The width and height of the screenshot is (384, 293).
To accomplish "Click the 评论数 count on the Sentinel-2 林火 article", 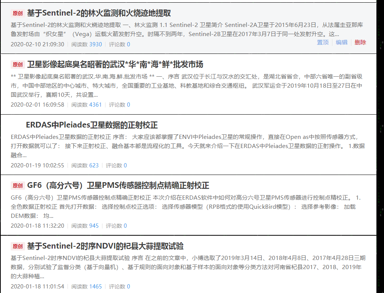I will 128,44.
